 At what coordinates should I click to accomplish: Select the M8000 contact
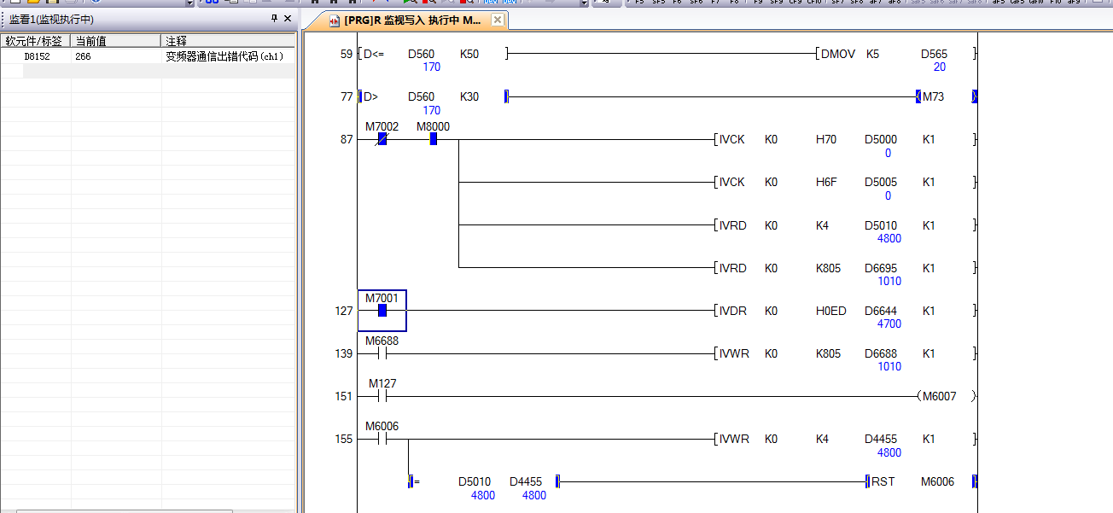point(433,139)
